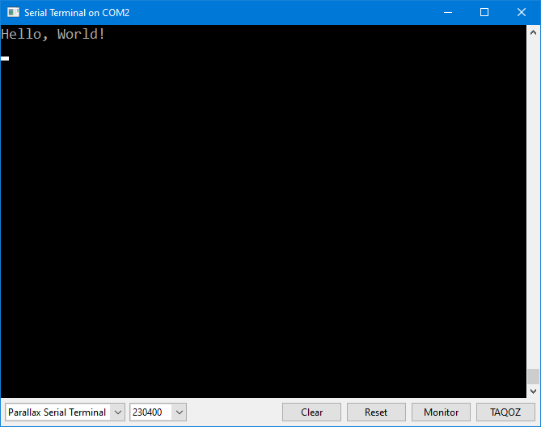541x427 pixels.
Task: Click the vertical scrollbar thumb
Action: [x=533, y=377]
